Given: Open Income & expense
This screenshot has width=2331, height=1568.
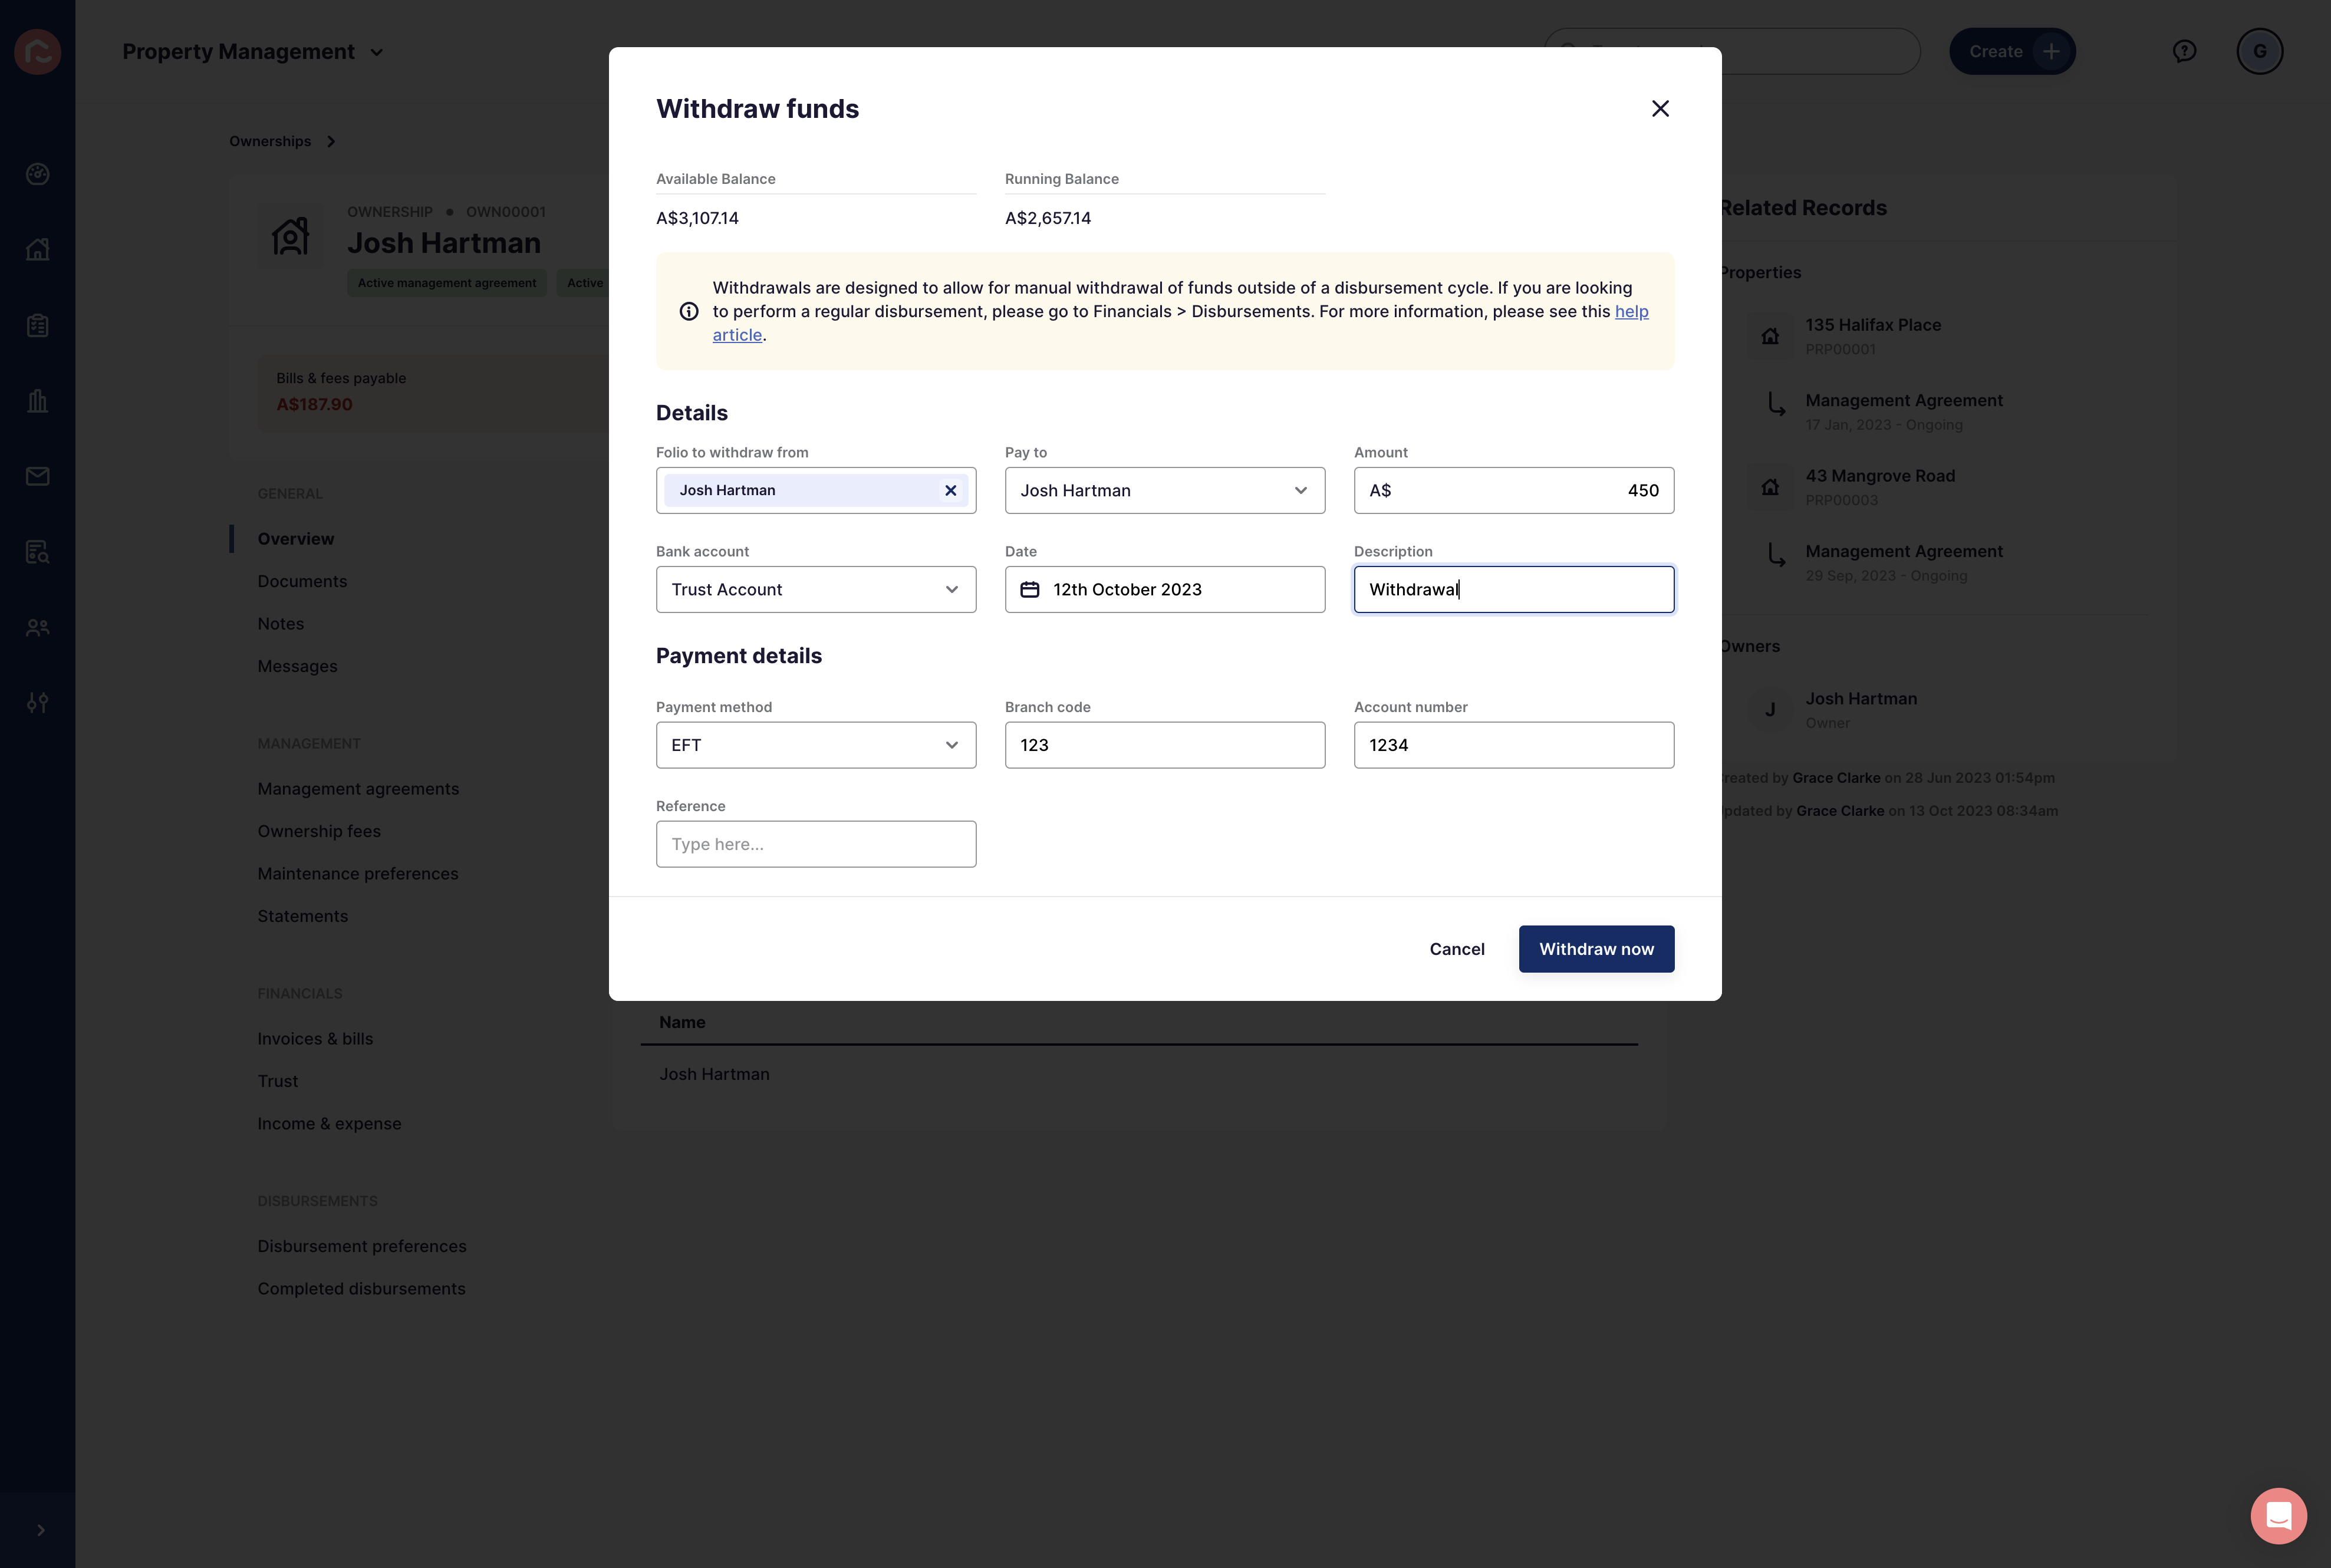Looking at the screenshot, I should tap(329, 1124).
